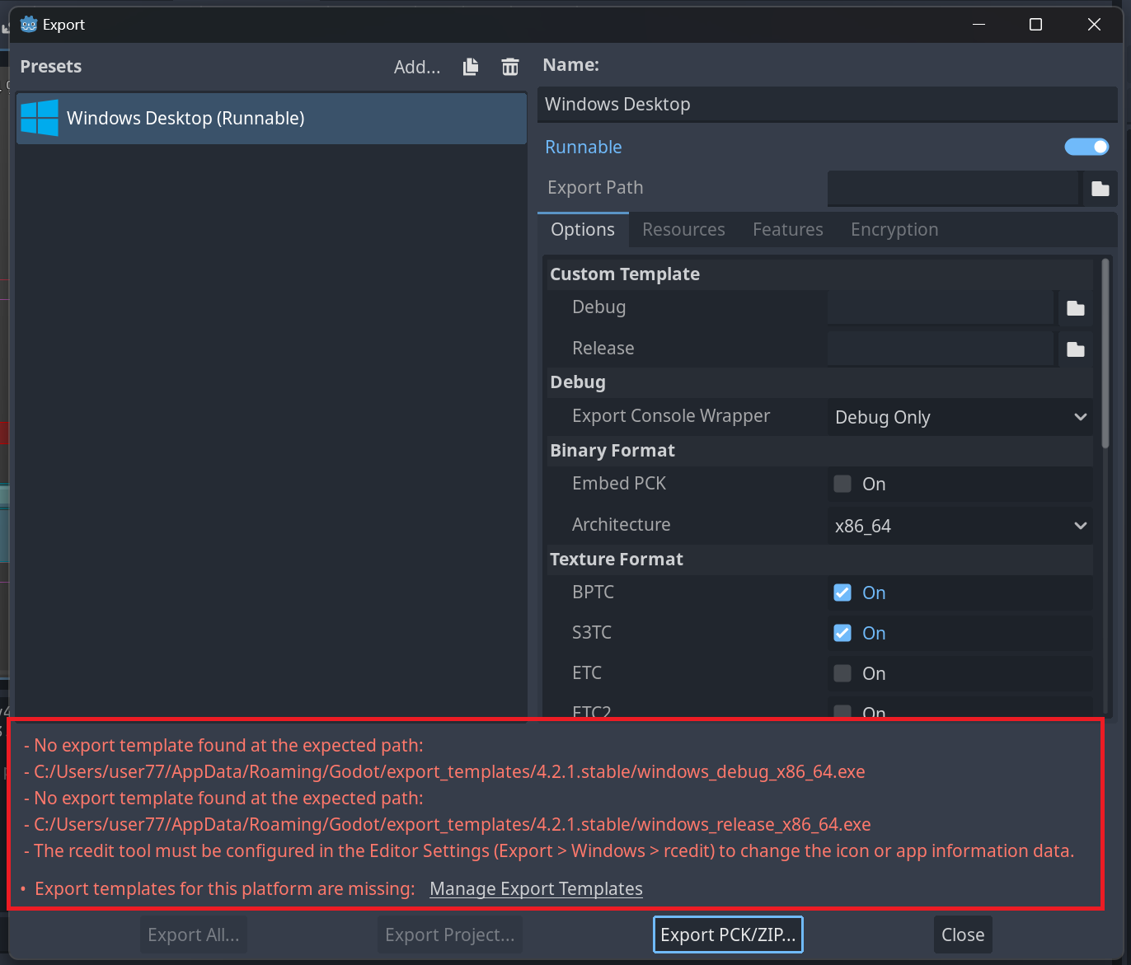Click the BPTC label
1131x965 pixels.
pyautogui.click(x=594, y=593)
